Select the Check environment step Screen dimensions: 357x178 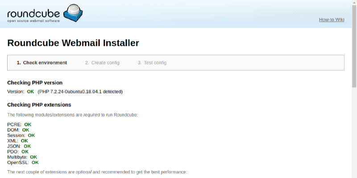42,63
